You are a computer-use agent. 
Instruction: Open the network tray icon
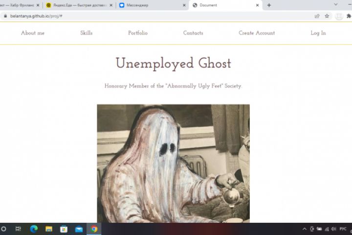click(x=327, y=229)
